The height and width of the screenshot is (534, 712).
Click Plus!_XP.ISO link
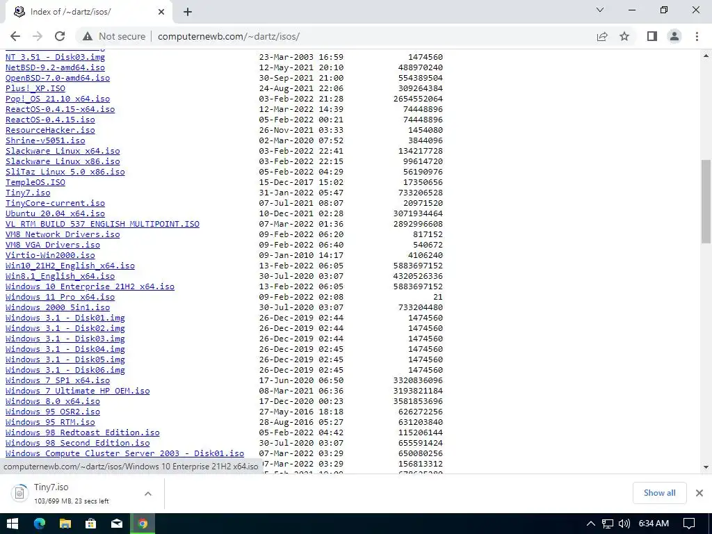[35, 88]
